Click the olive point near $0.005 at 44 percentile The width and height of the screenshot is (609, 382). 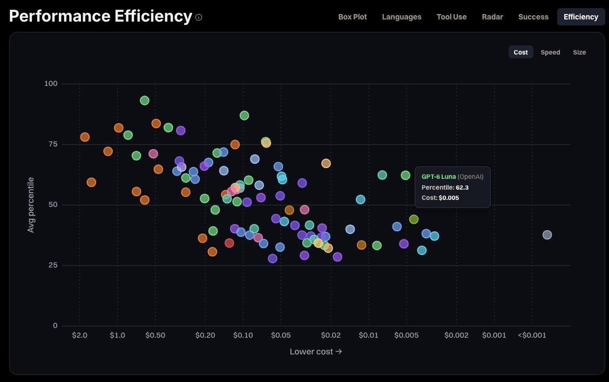414,219
